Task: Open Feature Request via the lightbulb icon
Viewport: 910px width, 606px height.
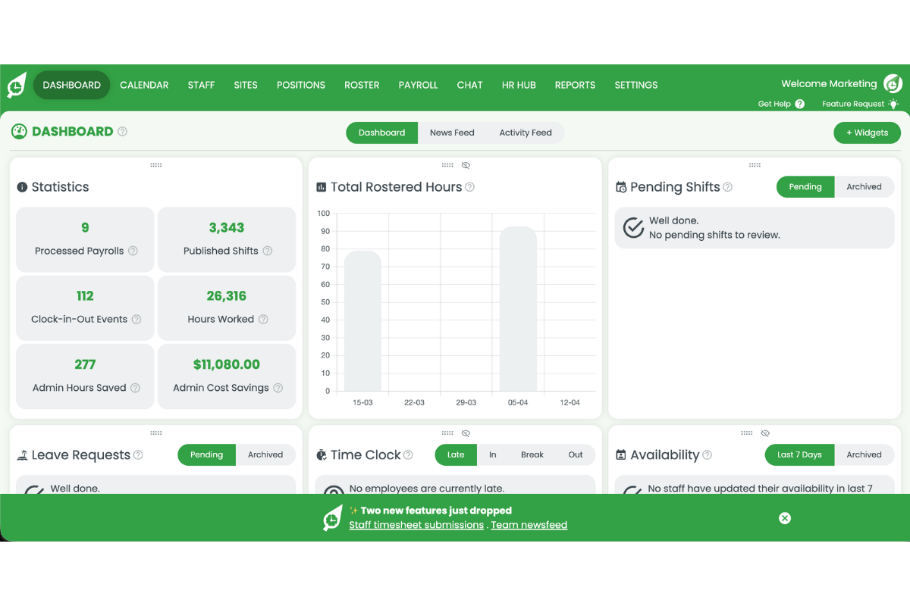Action: pyautogui.click(x=893, y=104)
